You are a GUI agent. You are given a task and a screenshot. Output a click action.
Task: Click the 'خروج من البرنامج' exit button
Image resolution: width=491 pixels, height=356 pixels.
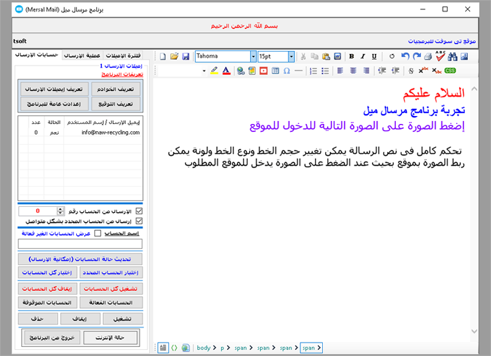52,338
